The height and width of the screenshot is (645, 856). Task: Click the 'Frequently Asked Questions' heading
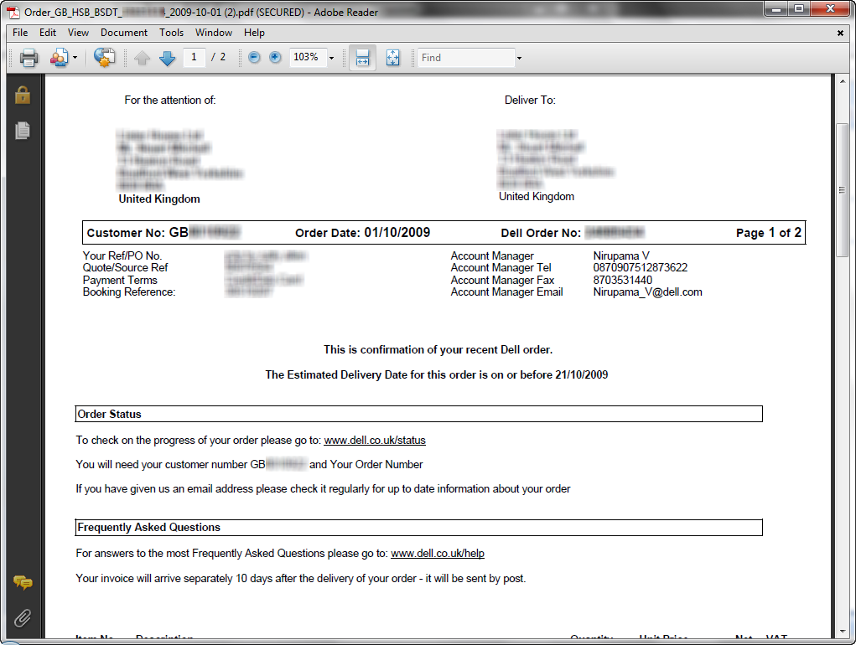(x=148, y=527)
